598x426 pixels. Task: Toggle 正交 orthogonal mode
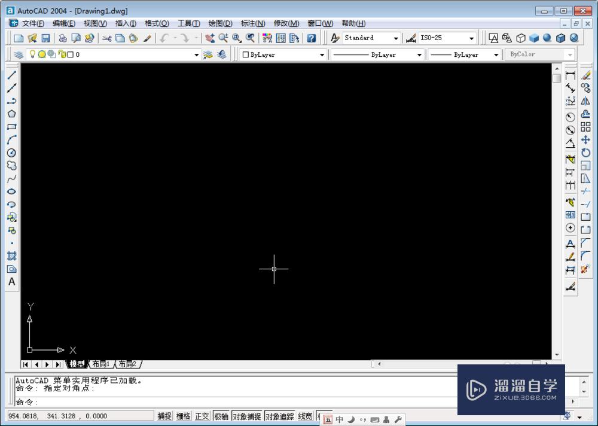(202, 416)
